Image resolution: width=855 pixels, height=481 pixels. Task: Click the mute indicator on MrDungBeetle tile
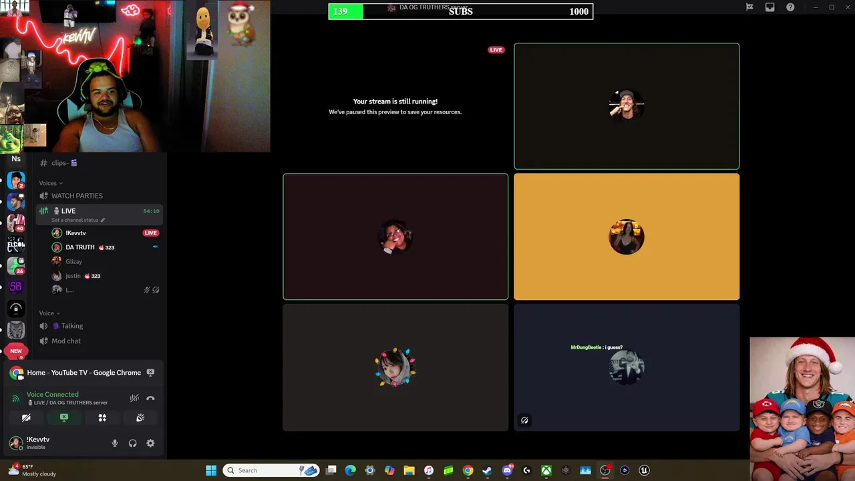pyautogui.click(x=524, y=420)
